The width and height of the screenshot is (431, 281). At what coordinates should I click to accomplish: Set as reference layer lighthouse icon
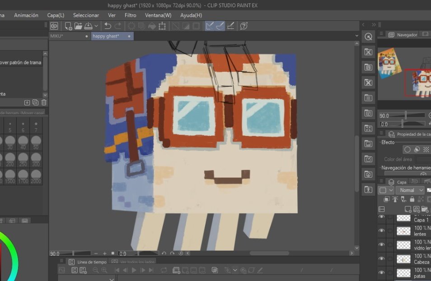(x=395, y=199)
